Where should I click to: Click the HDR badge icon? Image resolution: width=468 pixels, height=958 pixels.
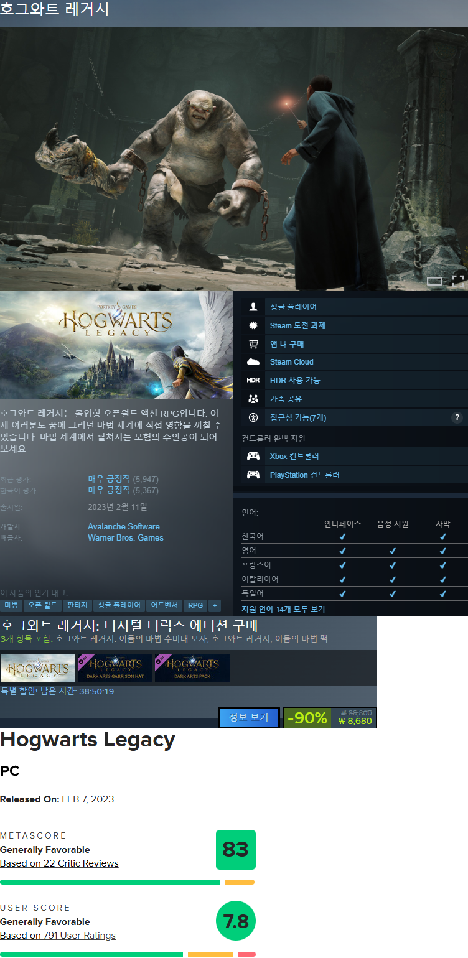pyautogui.click(x=253, y=380)
